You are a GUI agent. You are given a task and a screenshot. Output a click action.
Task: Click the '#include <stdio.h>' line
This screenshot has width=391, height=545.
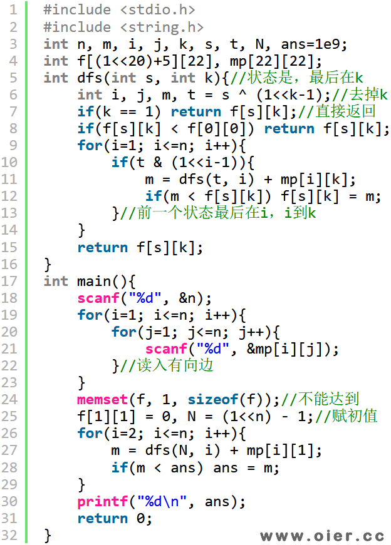tap(119, 10)
